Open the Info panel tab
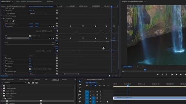 coord(46,79)
